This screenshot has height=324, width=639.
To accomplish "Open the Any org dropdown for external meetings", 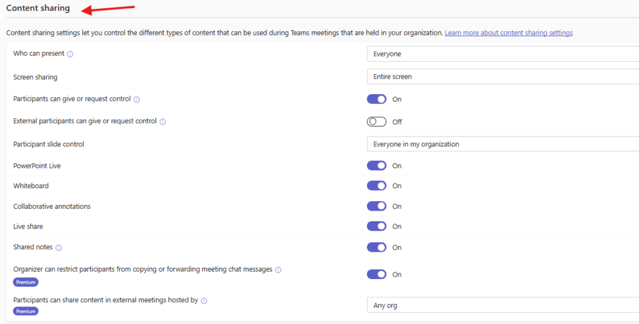I will click(502, 305).
